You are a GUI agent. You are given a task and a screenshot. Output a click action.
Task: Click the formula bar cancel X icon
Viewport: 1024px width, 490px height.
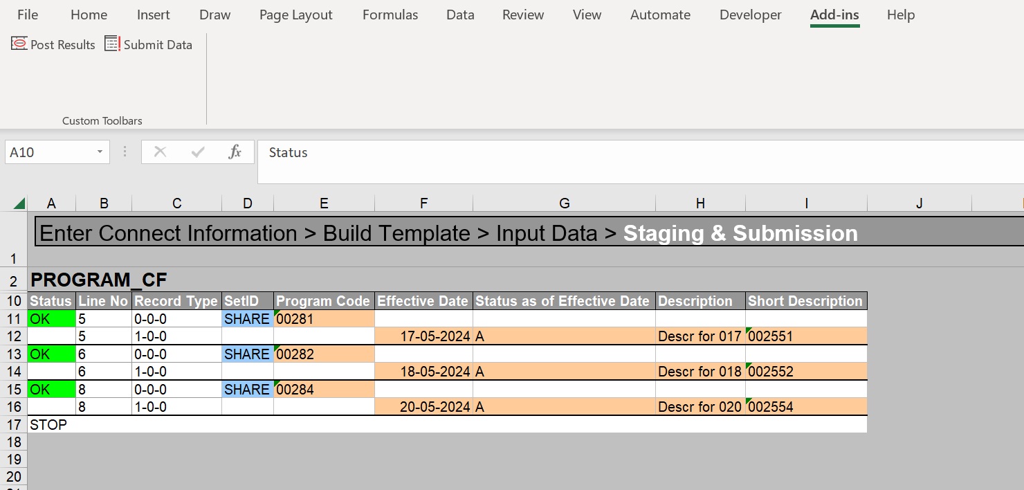[160, 152]
